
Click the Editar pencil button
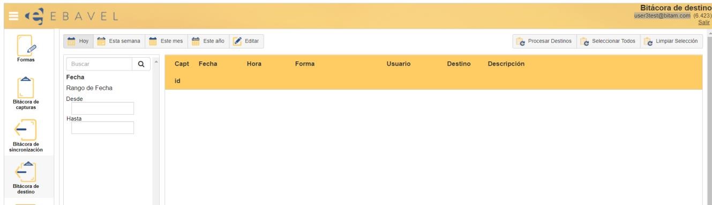pos(247,41)
